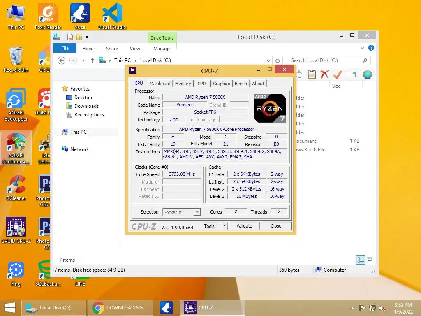
Task: Click the CPU-Z taskbar button
Action: tap(213, 308)
